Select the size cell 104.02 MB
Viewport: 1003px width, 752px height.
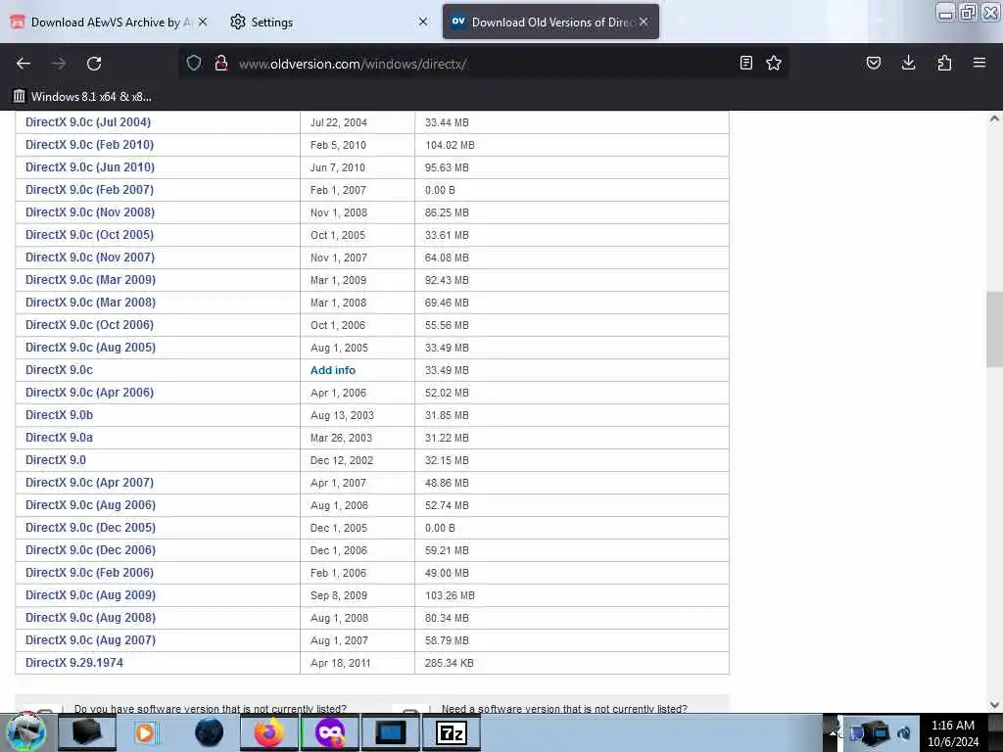tap(451, 145)
